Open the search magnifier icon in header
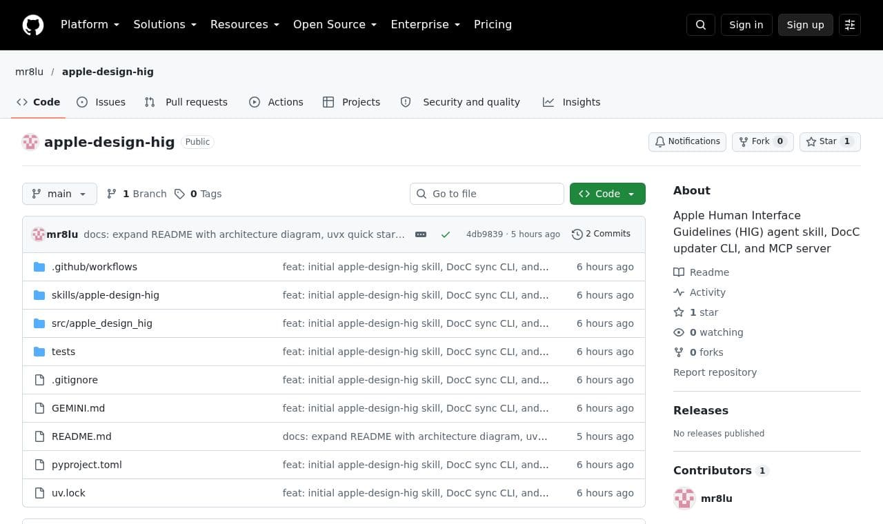Screen dimensions: 883x524 (701, 25)
